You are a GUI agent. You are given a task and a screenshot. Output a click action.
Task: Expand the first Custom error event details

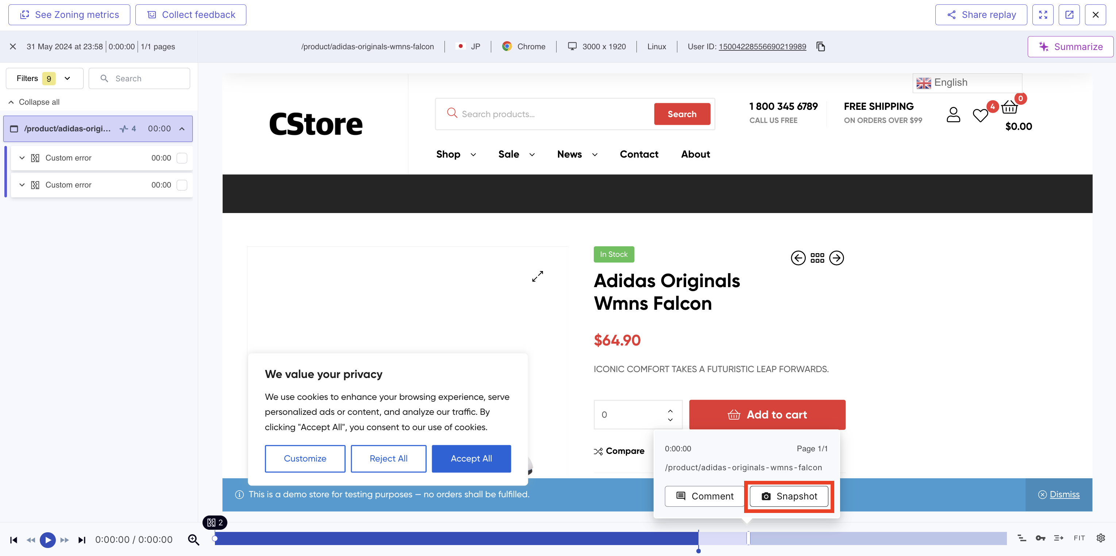pos(22,158)
